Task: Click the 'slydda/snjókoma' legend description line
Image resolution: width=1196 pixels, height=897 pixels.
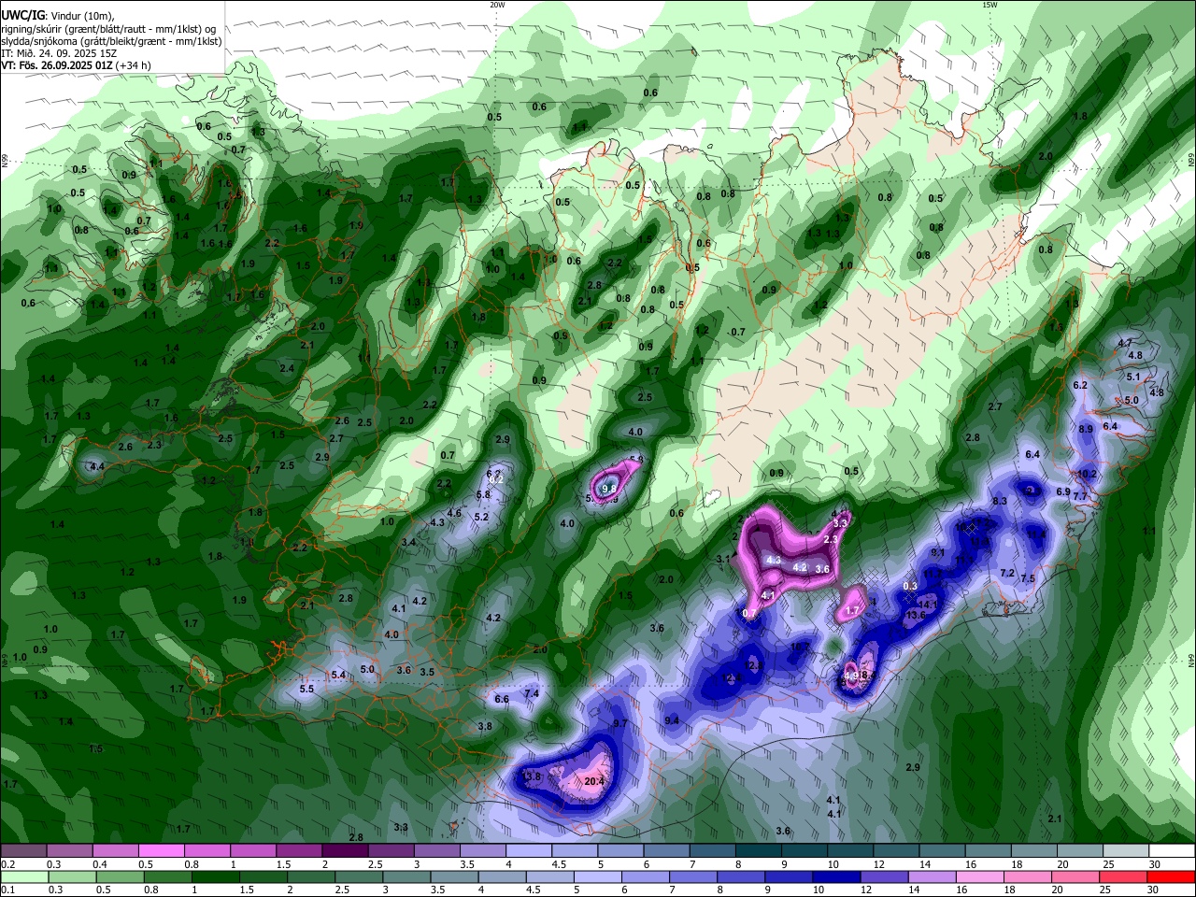Action: click(112, 41)
